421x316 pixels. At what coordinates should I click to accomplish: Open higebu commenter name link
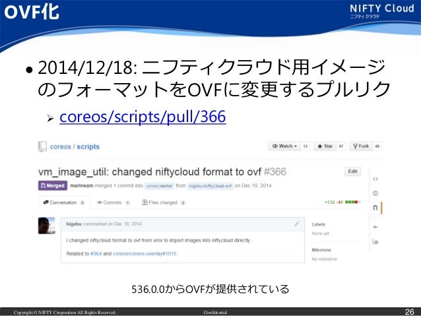pyautogui.click(x=73, y=224)
